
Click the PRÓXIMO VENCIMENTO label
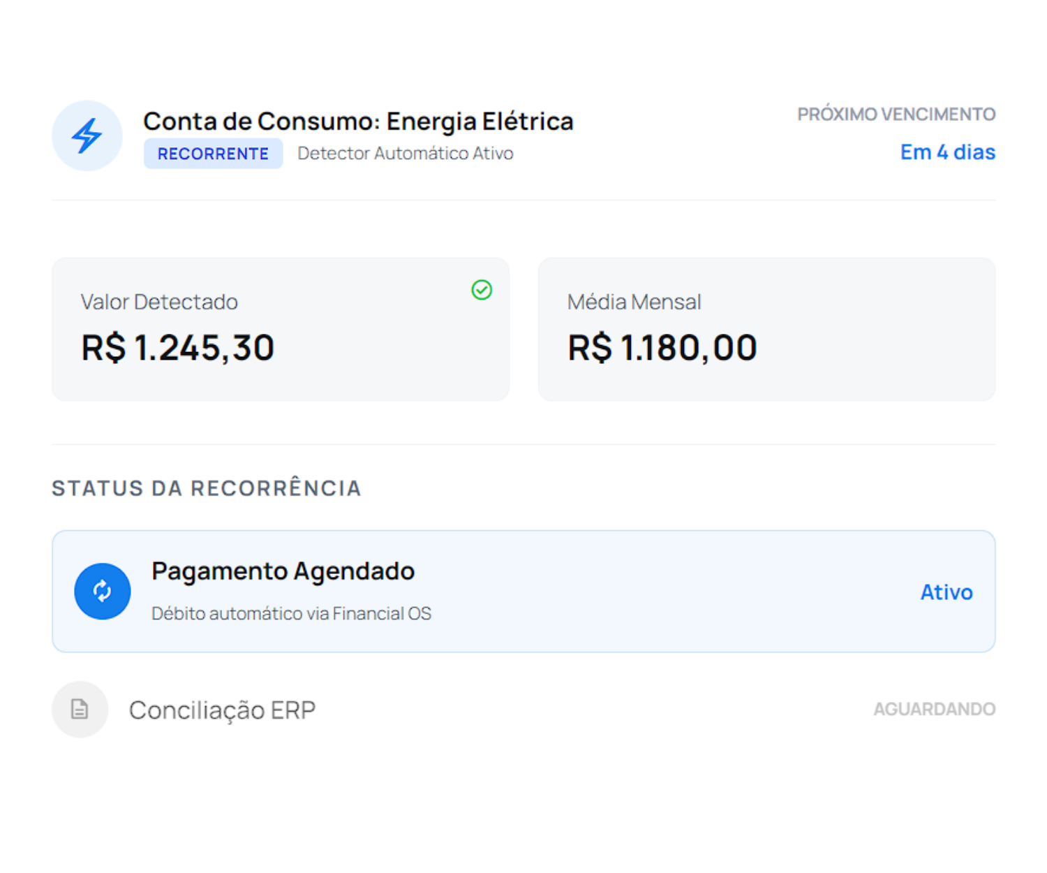(896, 115)
